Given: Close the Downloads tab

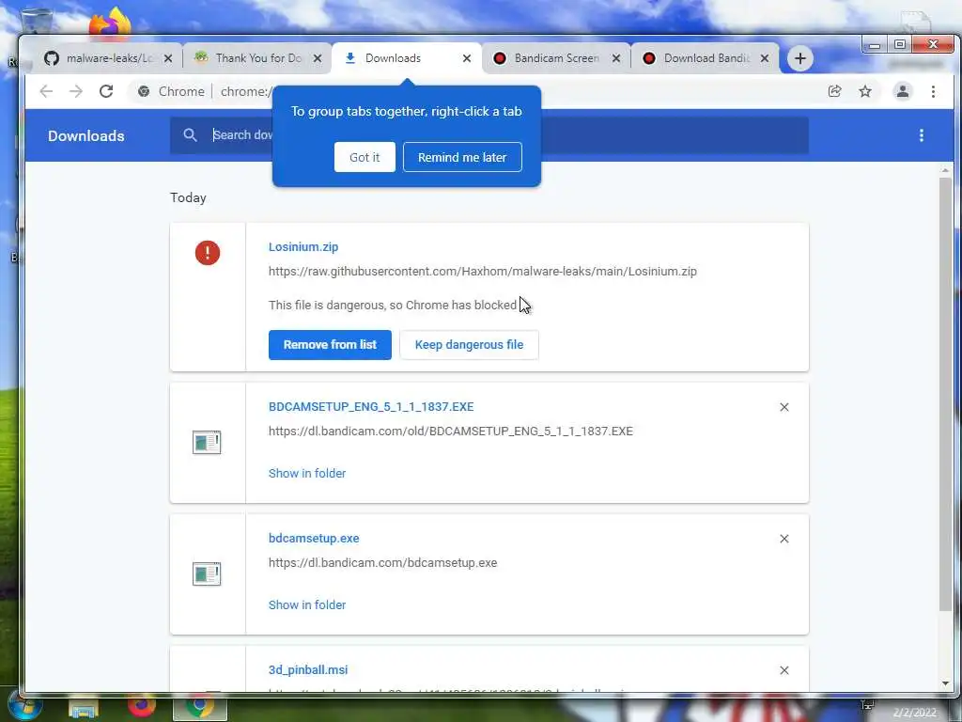Looking at the screenshot, I should click(467, 58).
